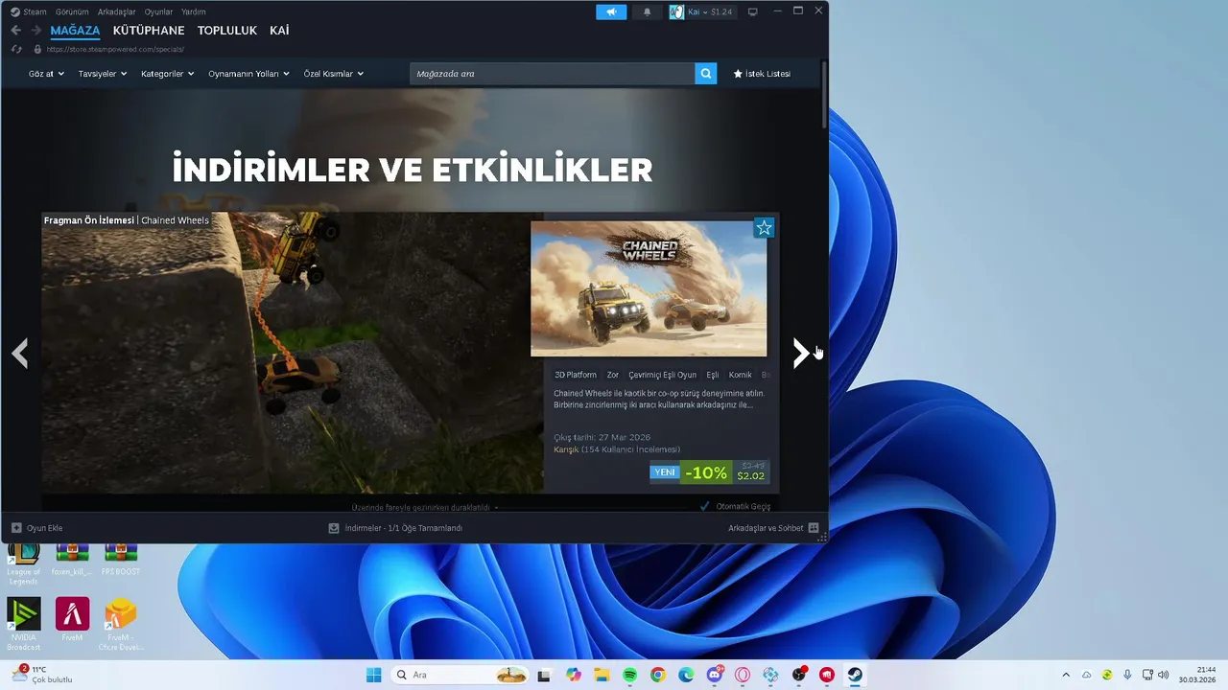
Task: Click the Oyun Ekle plus icon
Action: (x=16, y=528)
